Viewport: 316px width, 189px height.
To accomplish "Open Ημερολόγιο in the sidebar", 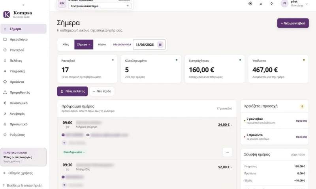I will [x=23, y=39].
